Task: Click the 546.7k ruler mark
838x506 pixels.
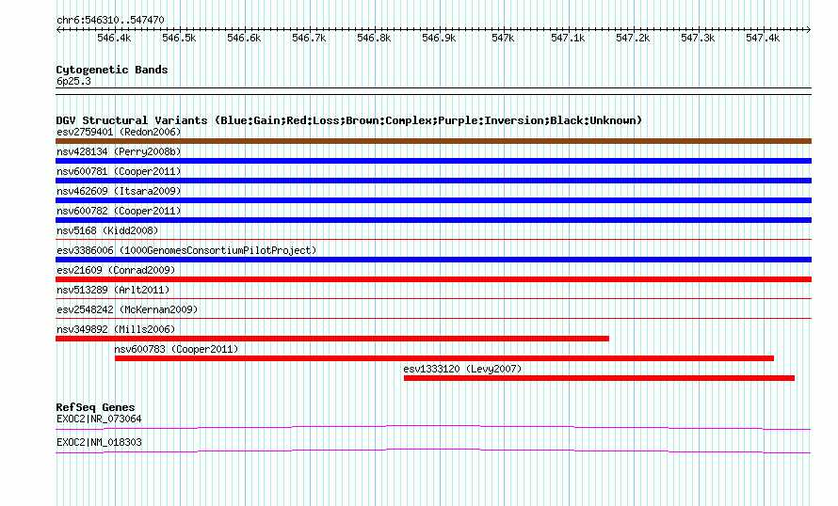Action: (x=309, y=38)
